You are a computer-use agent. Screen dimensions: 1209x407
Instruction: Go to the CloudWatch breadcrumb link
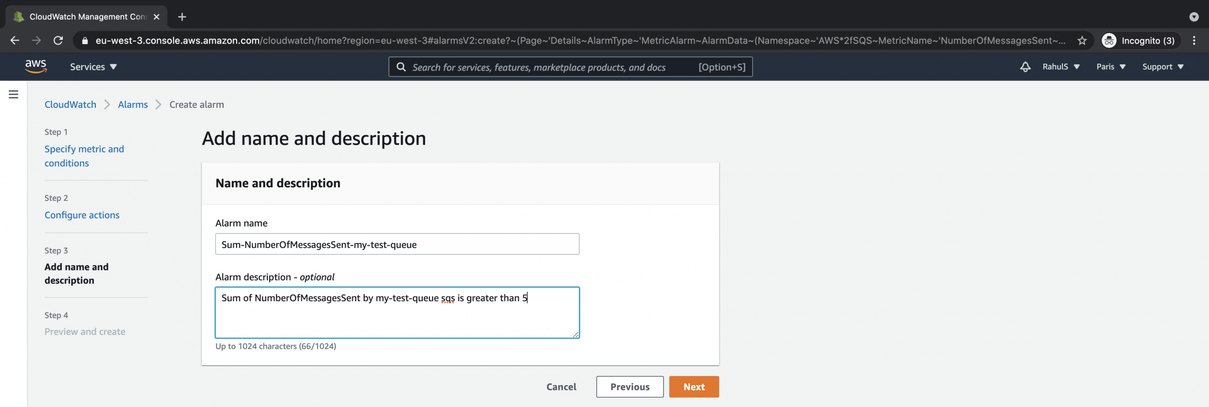pos(70,105)
